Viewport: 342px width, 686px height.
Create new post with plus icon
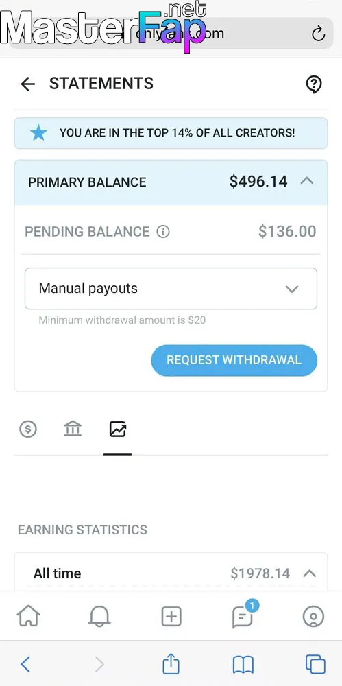171,617
